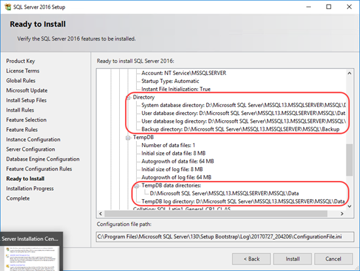
Task: Select Account: NT Service\MSSQLSERVER row
Action: tap(184, 73)
